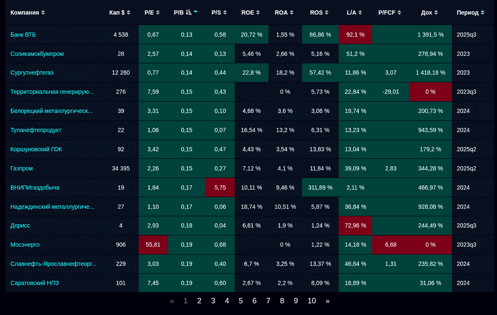Click the ROE sort arrows icon
The width and height of the screenshot is (497, 315).
(258, 12)
